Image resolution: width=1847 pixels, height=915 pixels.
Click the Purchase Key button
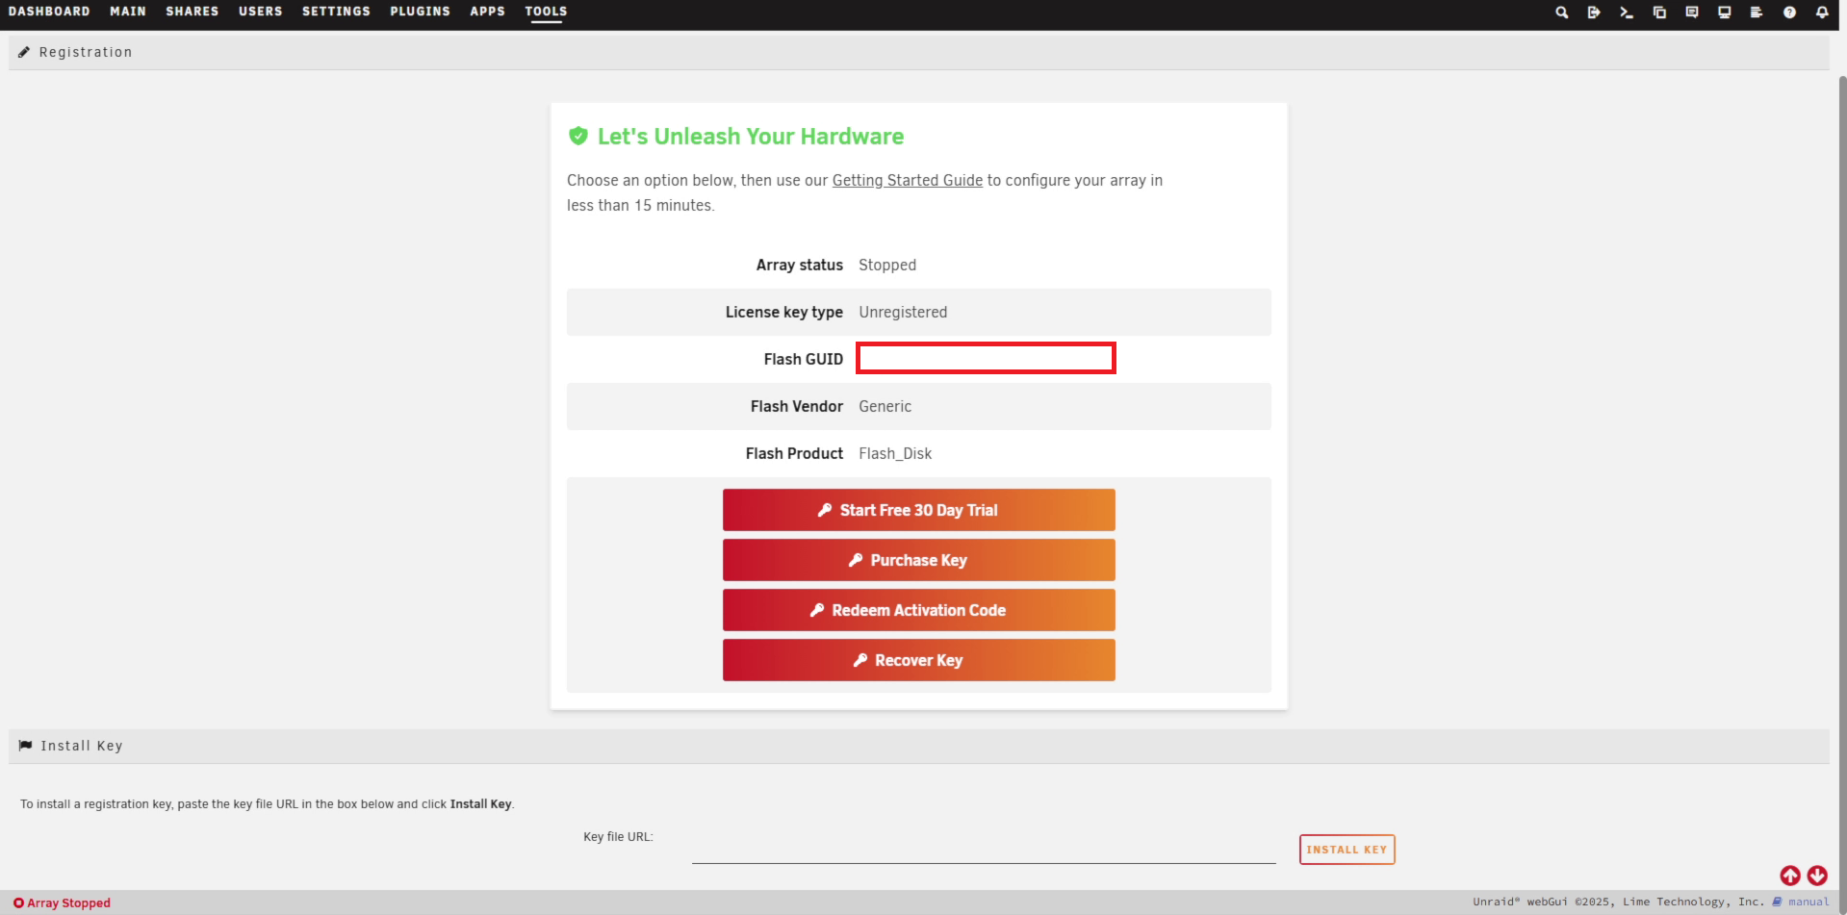click(918, 560)
